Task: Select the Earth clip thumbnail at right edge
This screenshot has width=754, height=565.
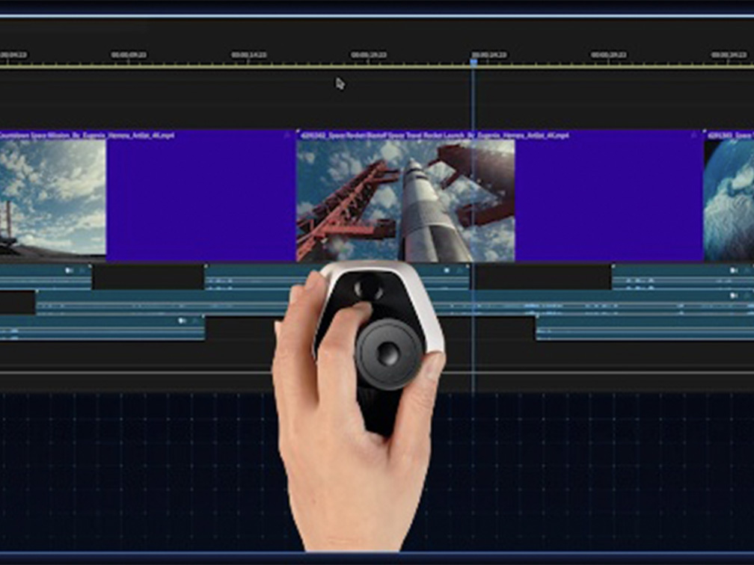Action: coord(729,200)
